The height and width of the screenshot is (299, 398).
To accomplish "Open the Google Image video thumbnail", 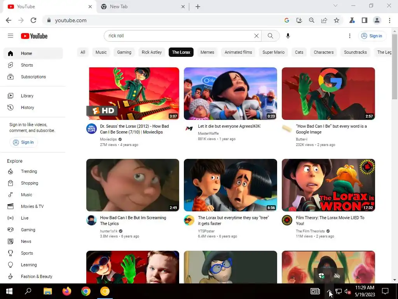I will (x=328, y=93).
